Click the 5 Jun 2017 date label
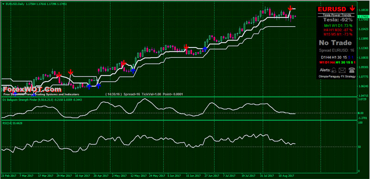Screen dimensions: 370x179 click(174, 176)
